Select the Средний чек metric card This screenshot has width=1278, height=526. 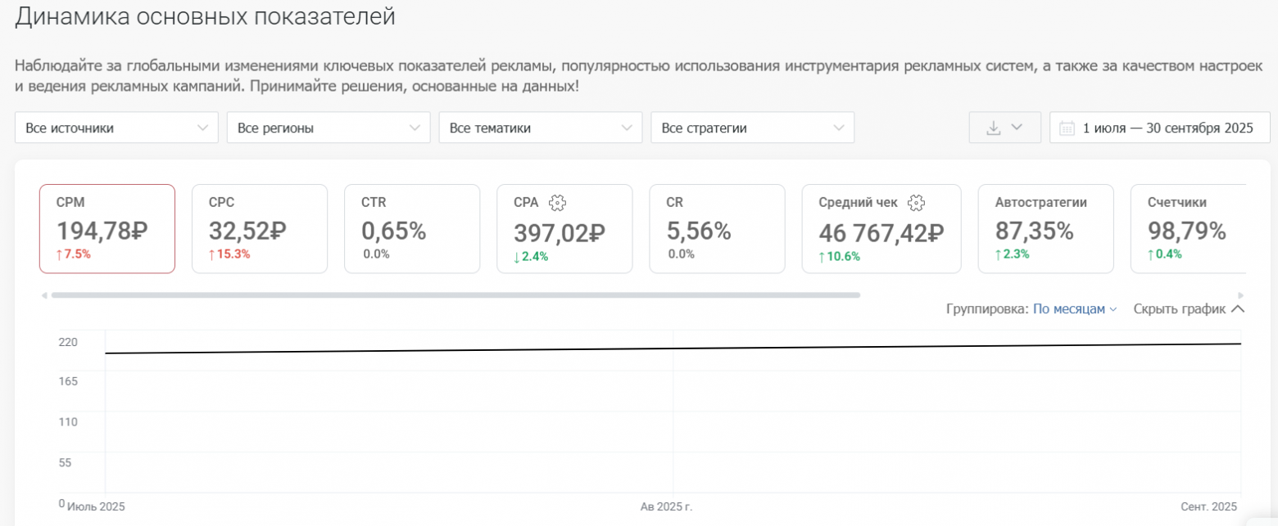(x=881, y=229)
